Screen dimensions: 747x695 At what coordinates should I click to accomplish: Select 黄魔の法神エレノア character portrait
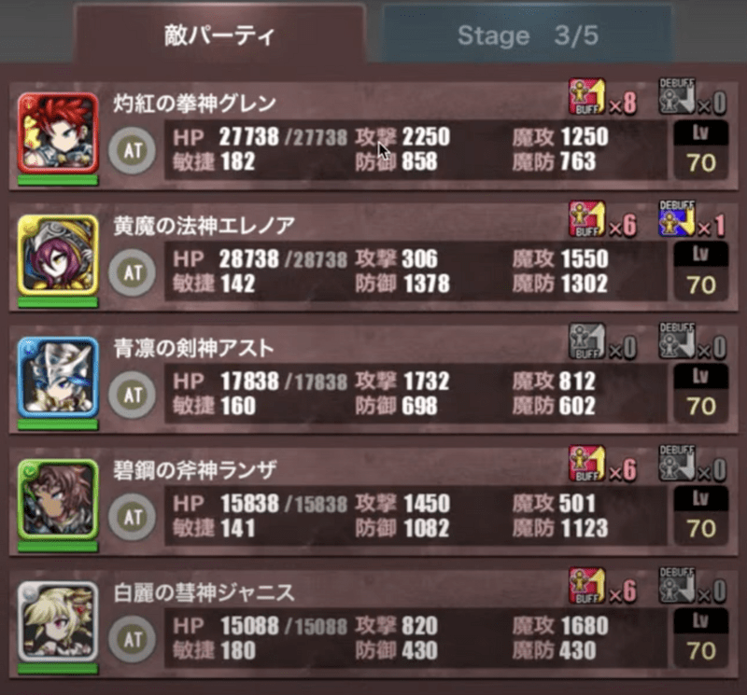(58, 256)
